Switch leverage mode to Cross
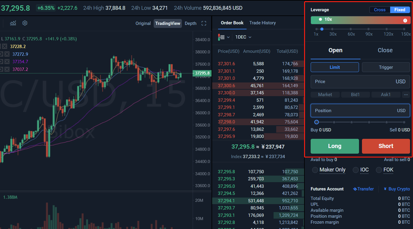 pyautogui.click(x=379, y=10)
